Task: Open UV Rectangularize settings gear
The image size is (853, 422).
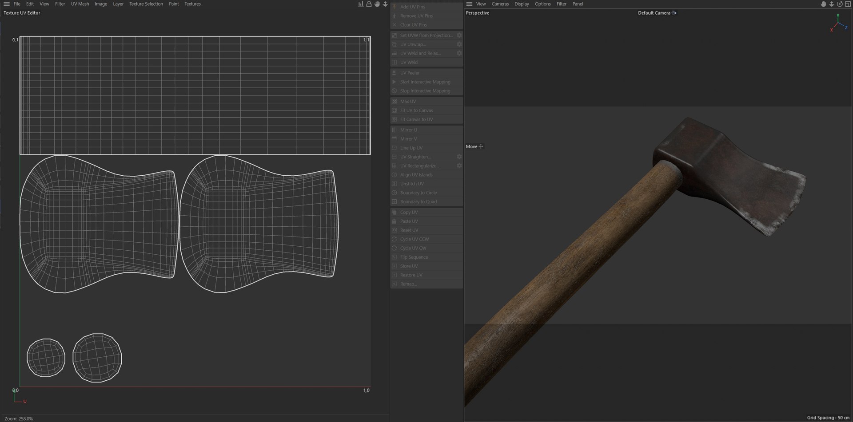Action: (459, 166)
